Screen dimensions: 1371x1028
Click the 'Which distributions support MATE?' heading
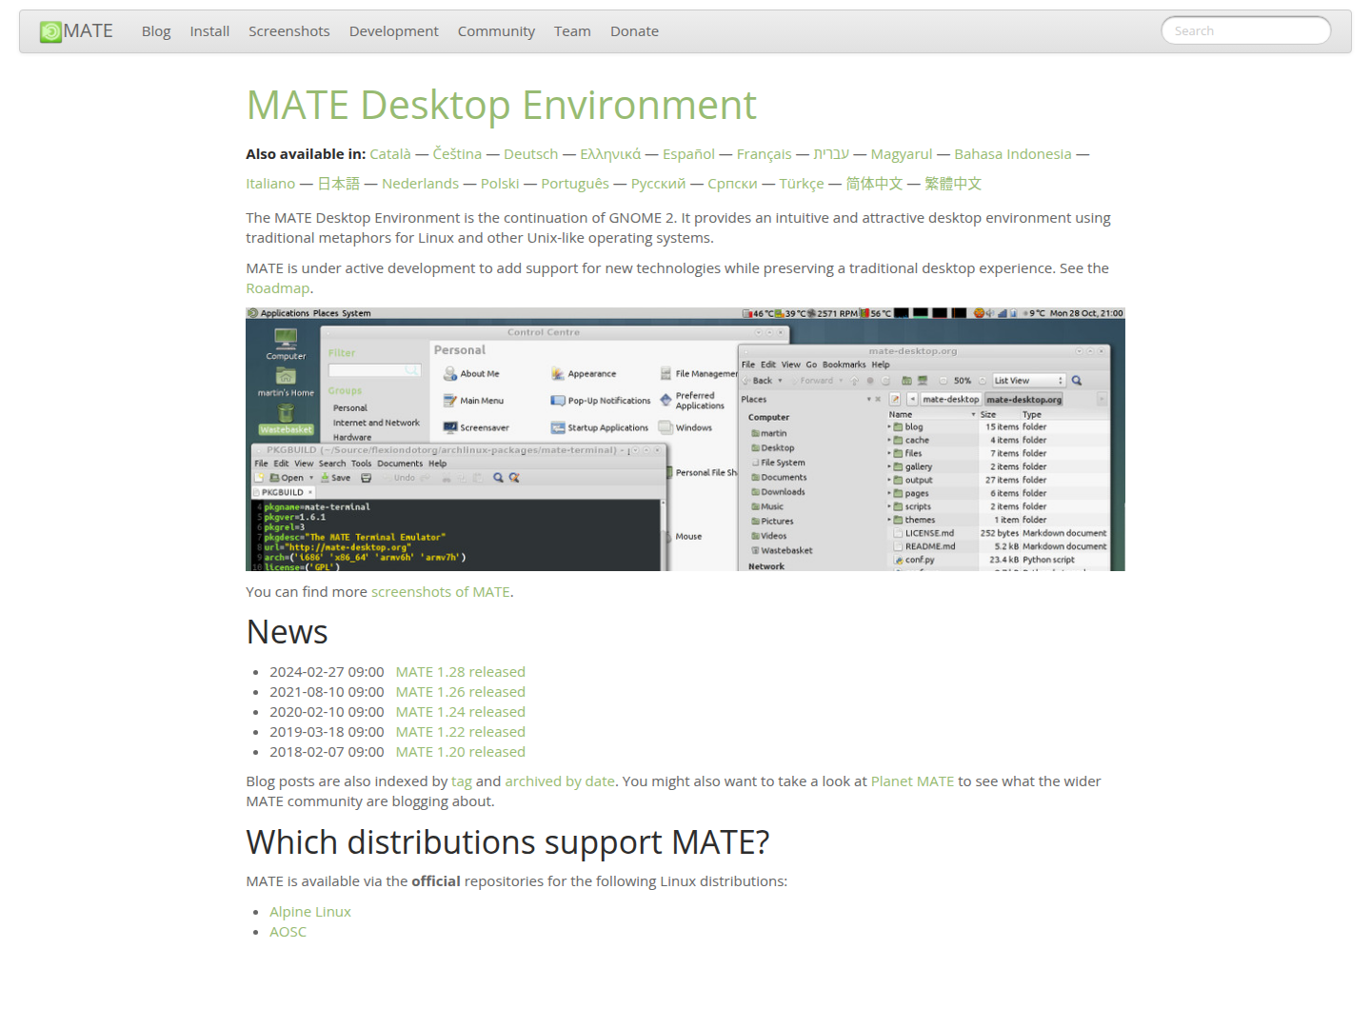[507, 842]
